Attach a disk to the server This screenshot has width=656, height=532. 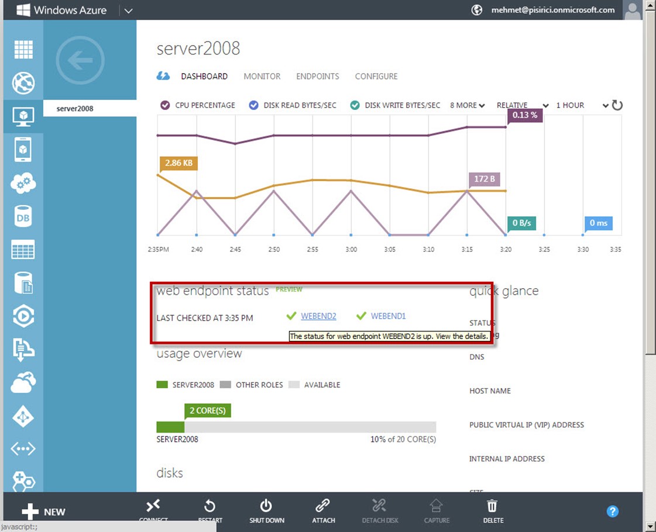(324, 512)
